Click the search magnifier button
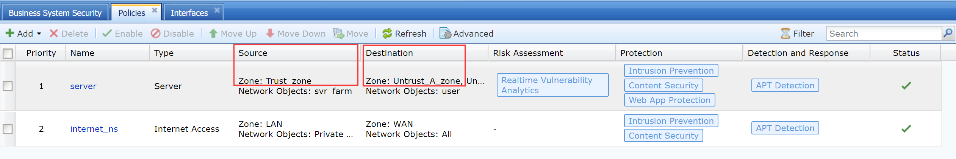This screenshot has width=956, height=159. click(948, 33)
